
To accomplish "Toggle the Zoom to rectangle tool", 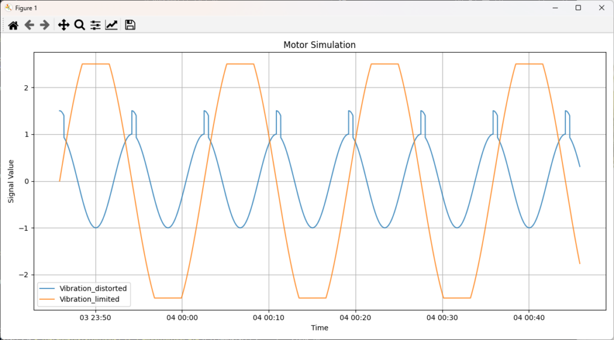I will pos(79,25).
